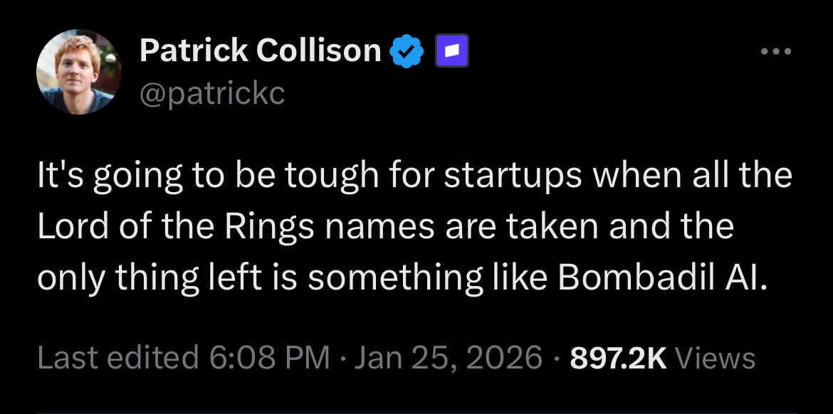Click the dot separator before the date
This screenshot has width=833, height=414.
[342, 357]
